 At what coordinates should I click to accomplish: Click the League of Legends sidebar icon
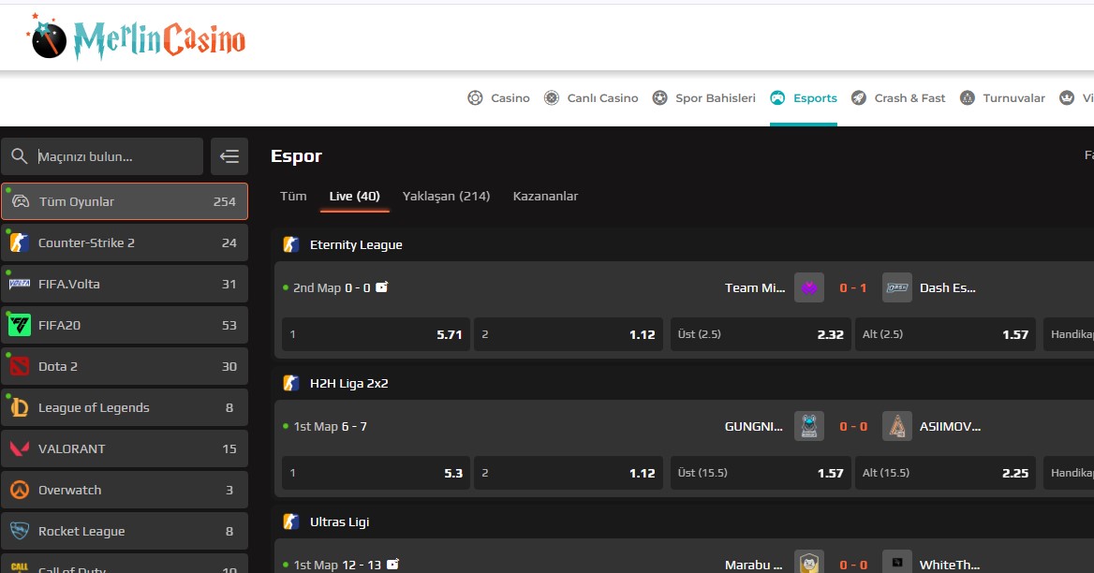pyautogui.click(x=19, y=407)
